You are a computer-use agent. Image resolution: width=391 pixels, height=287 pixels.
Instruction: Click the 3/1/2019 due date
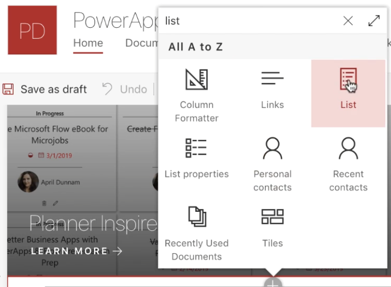pyautogui.click(x=59, y=156)
